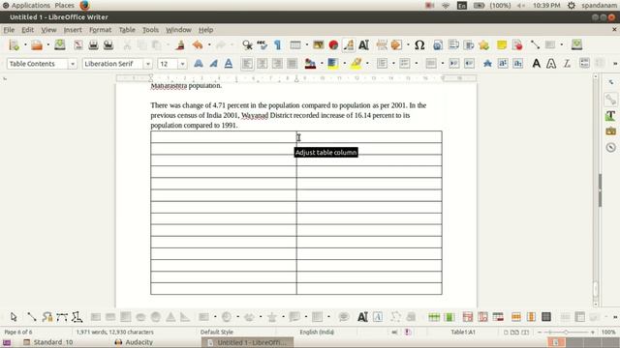Click the Insert Chart pie icon
The image size is (620, 348).
coord(333,45)
